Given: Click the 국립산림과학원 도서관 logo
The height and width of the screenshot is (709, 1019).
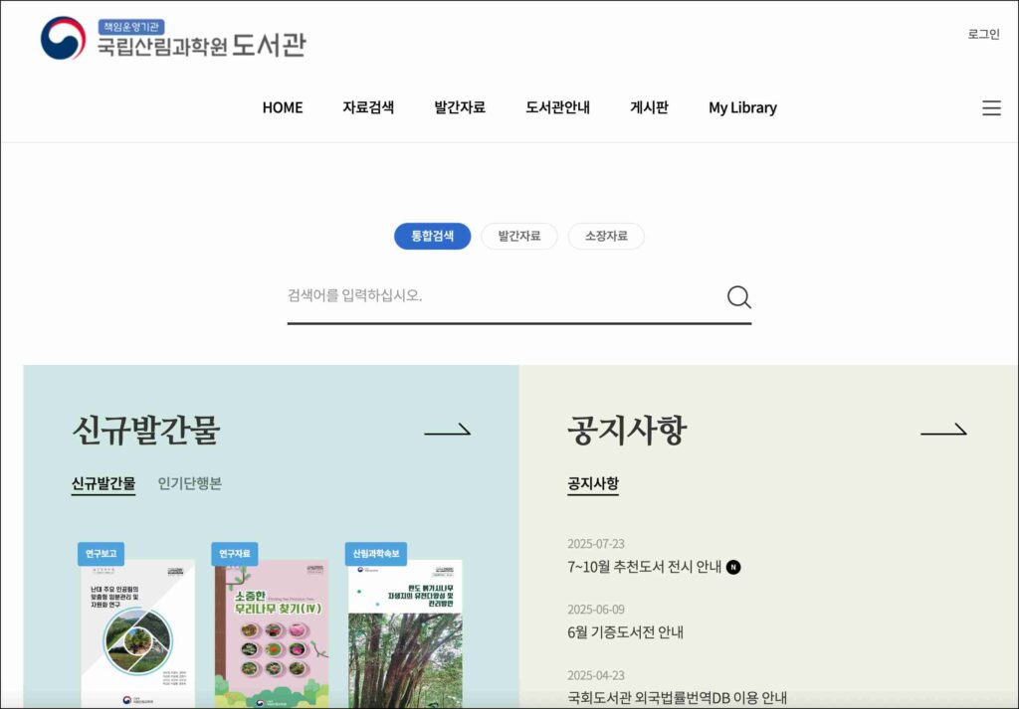Looking at the screenshot, I should [173, 39].
